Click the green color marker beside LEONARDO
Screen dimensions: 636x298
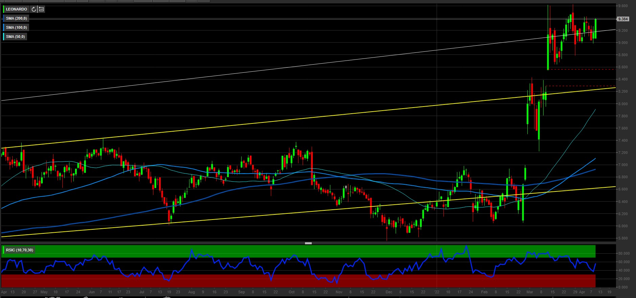pos(3,9)
